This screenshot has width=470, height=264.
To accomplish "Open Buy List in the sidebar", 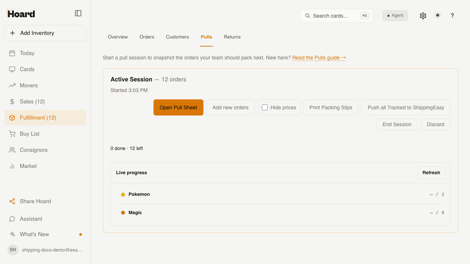I will [x=45, y=134].
